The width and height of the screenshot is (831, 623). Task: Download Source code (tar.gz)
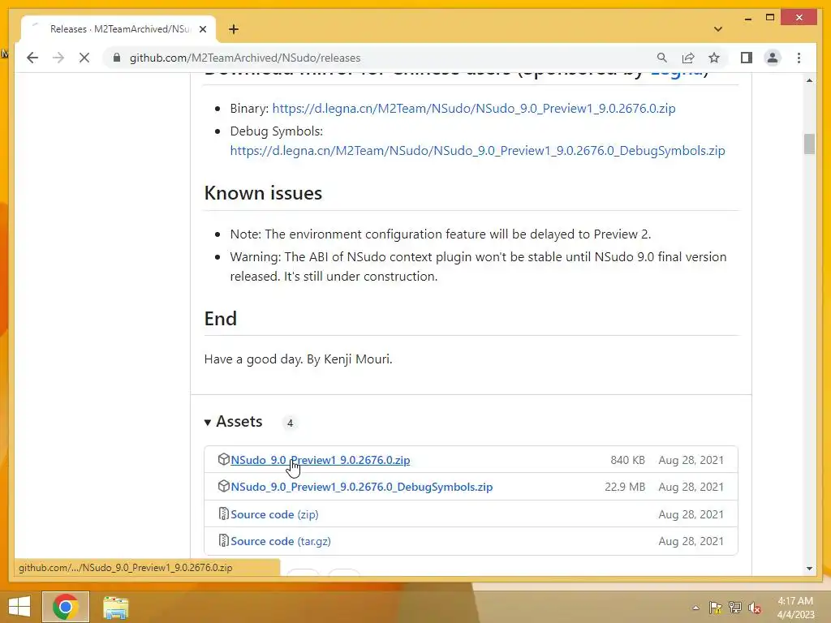coord(281,541)
